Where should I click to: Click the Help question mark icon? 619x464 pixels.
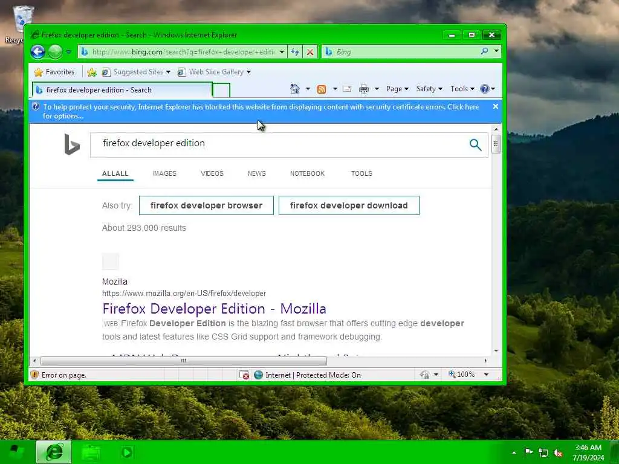[x=484, y=89]
